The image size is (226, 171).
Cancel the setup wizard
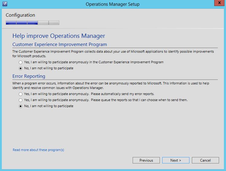(205, 160)
